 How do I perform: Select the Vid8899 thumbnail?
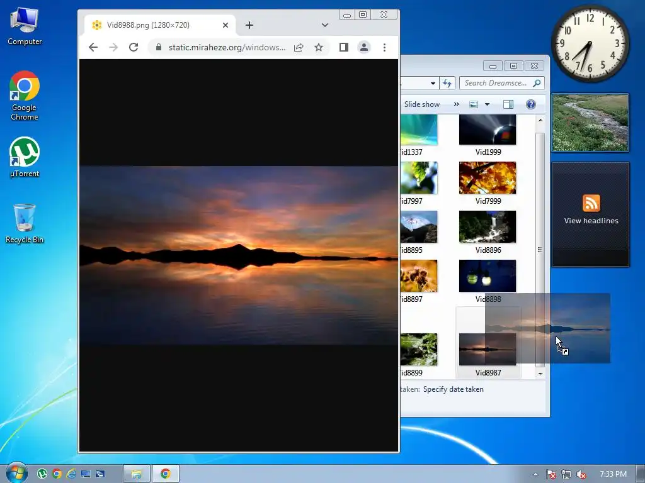click(419, 349)
